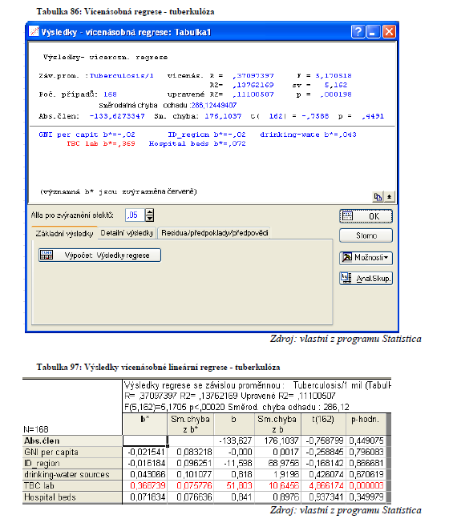Click the empty b* cell in Abs.člen row
This screenshot has height=527, width=453.
tap(145, 441)
